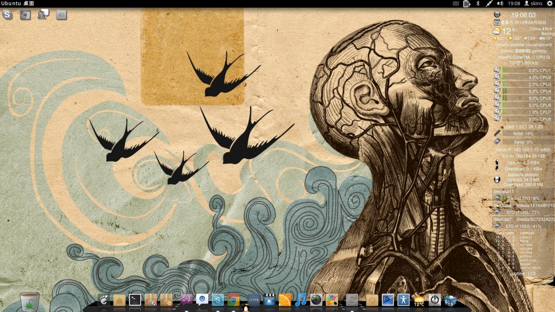Launch the purple smiley chat app

point(186,299)
